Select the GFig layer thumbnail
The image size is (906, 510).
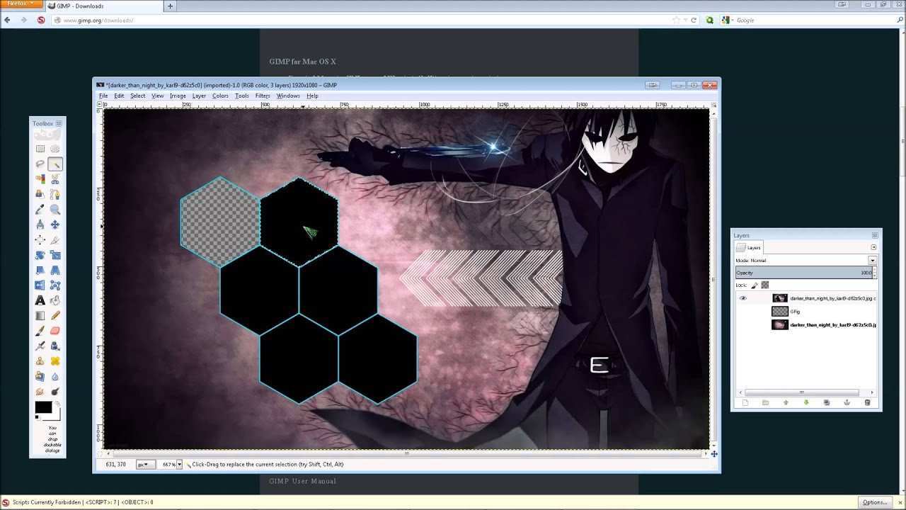click(x=779, y=312)
